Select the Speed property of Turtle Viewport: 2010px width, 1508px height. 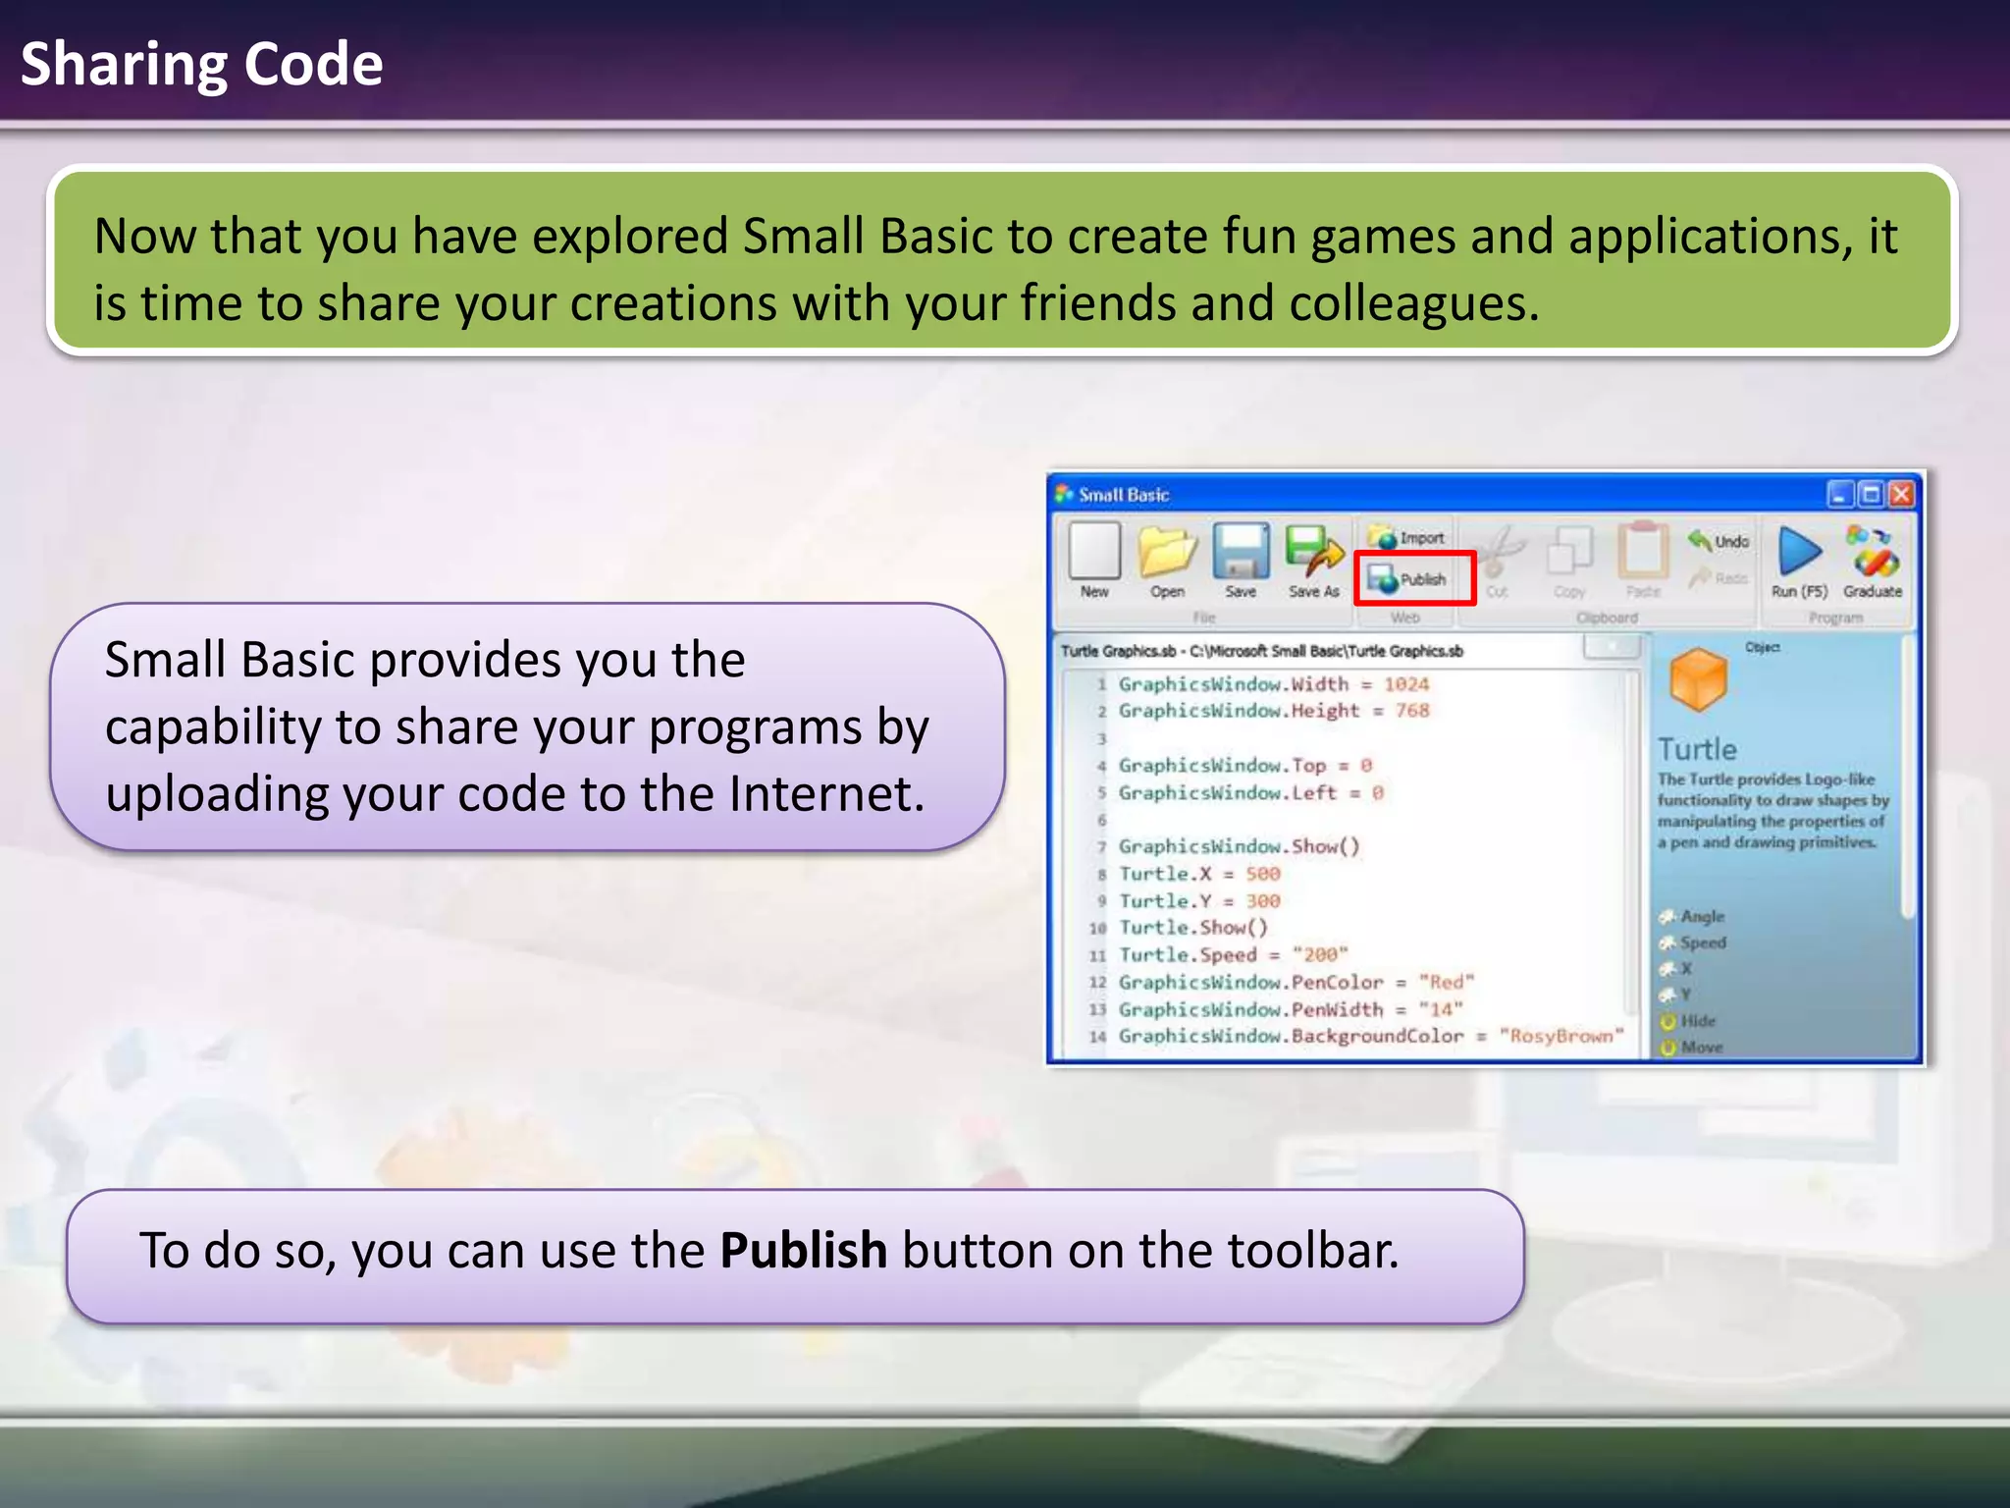1693,942
